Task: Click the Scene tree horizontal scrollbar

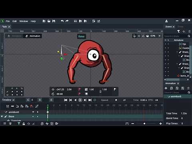Action: (173, 80)
